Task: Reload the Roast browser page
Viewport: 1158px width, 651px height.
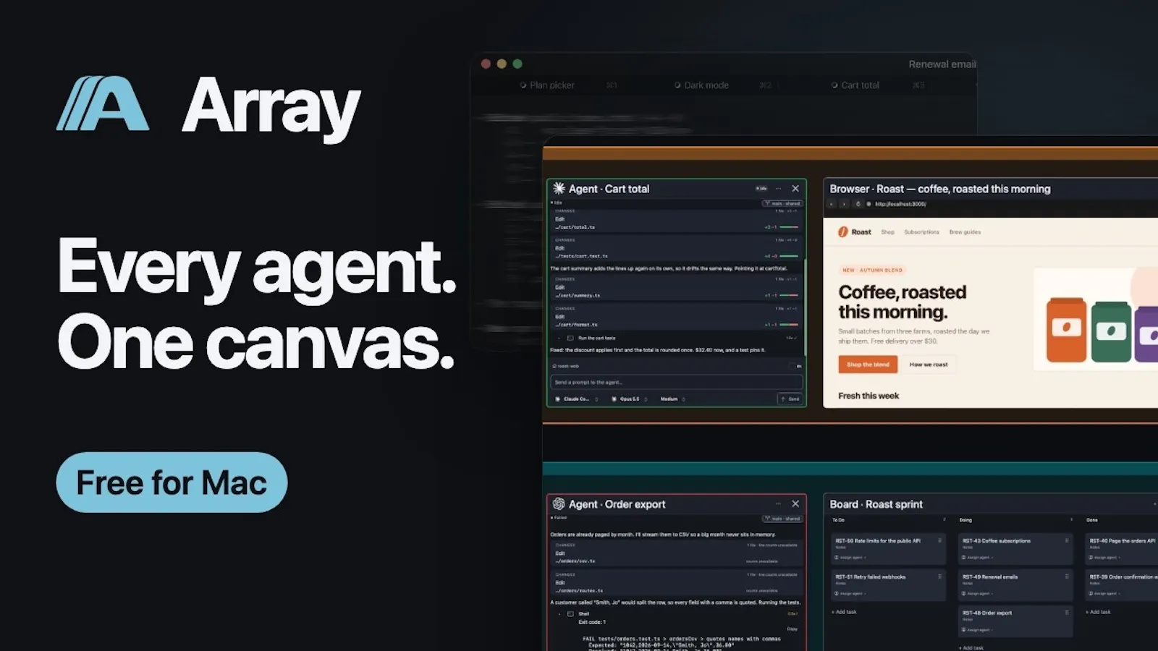Action: click(x=858, y=204)
